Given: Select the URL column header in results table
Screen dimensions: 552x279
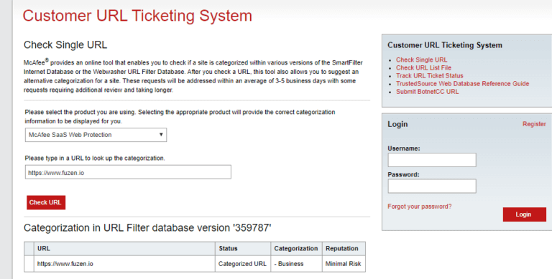Looking at the screenshot, I should [124, 248].
